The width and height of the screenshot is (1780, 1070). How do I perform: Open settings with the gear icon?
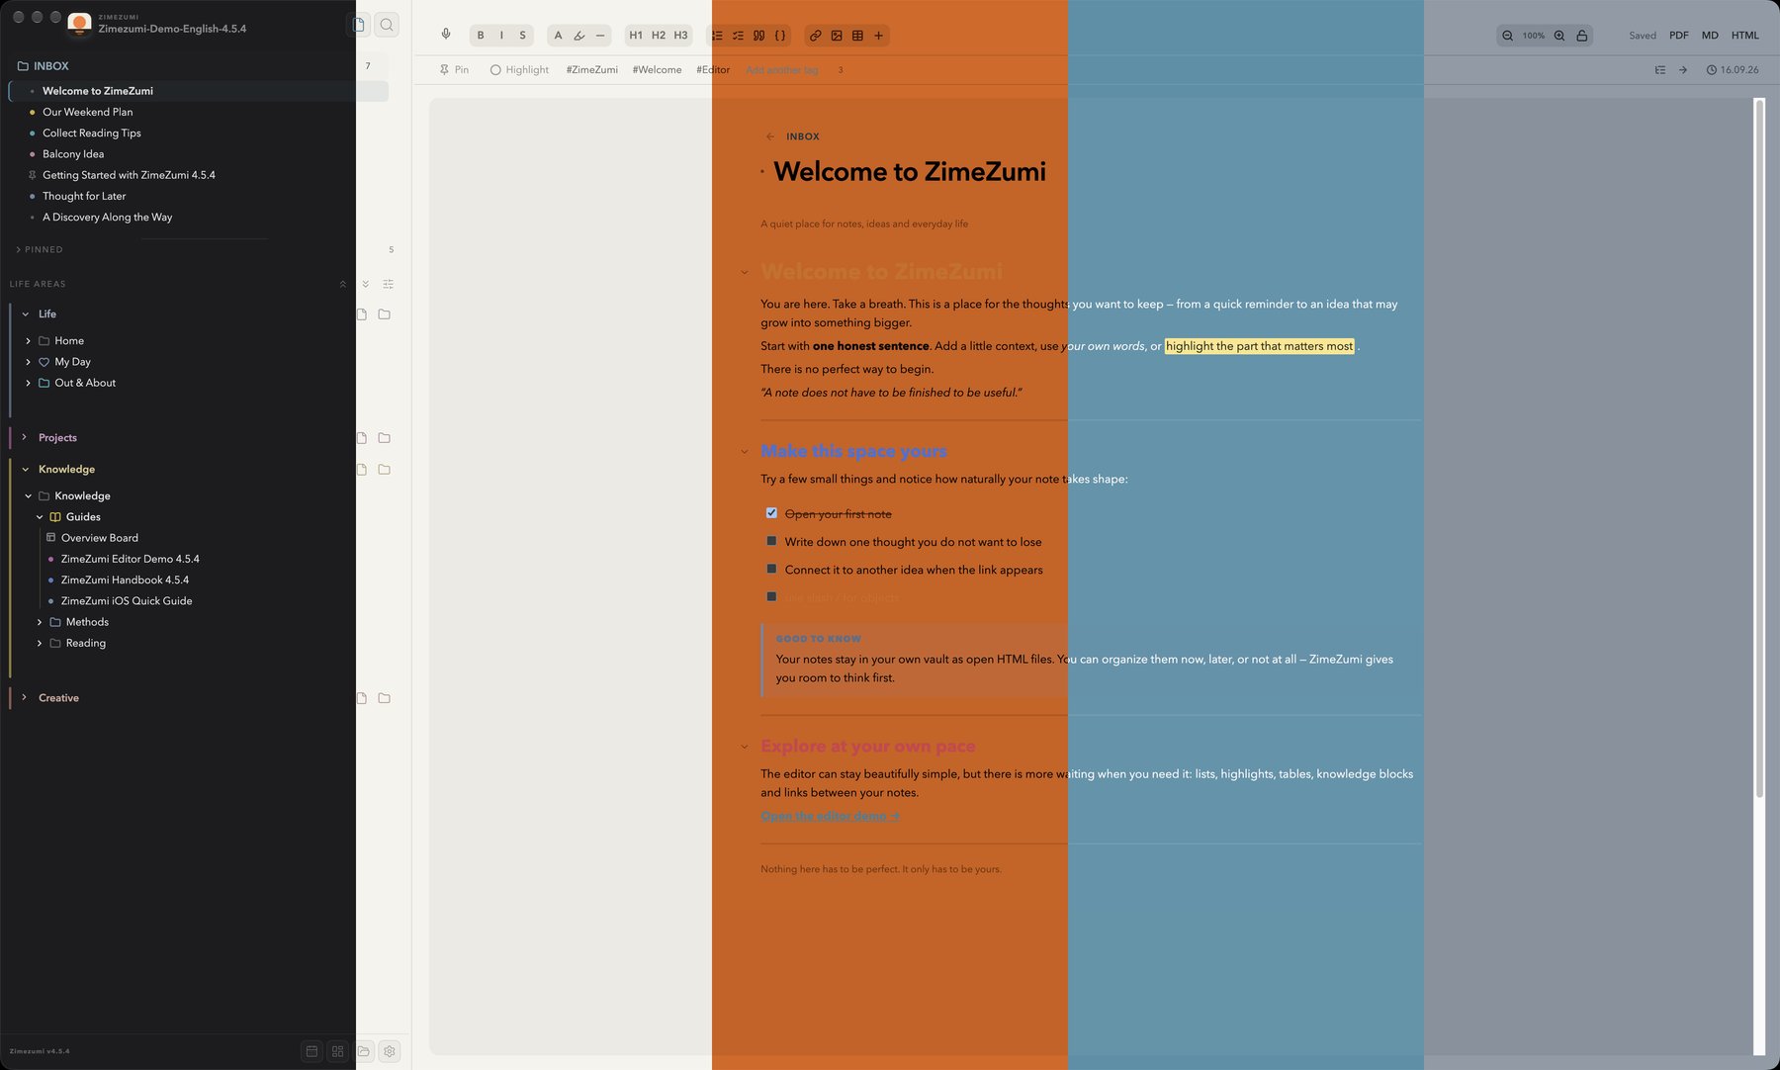pos(390,1051)
